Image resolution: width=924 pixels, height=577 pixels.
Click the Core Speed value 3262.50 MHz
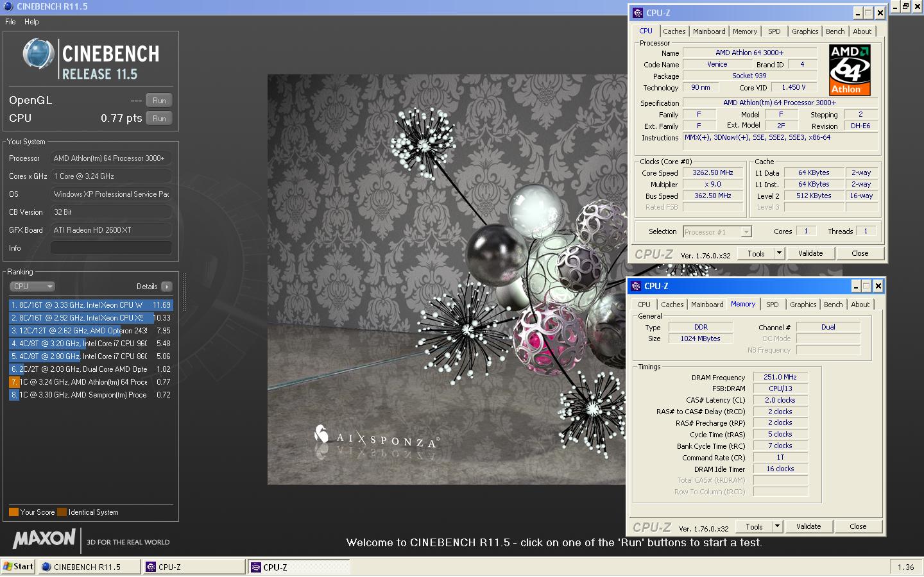tap(712, 173)
